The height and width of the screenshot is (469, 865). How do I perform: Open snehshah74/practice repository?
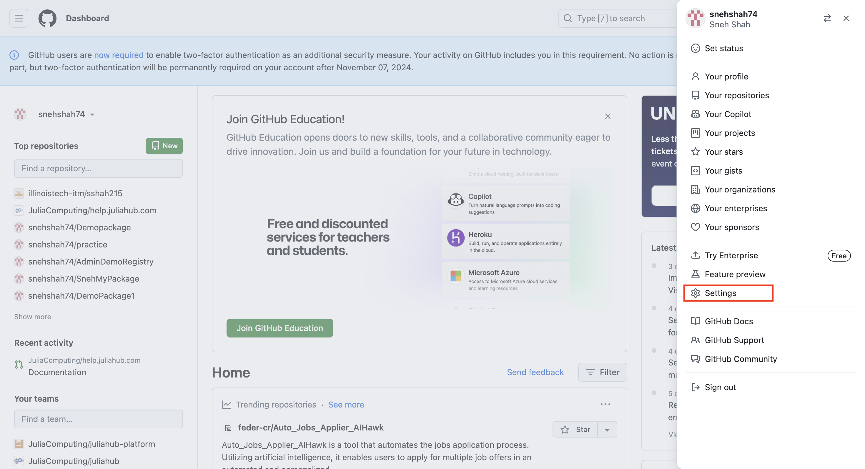click(x=68, y=245)
